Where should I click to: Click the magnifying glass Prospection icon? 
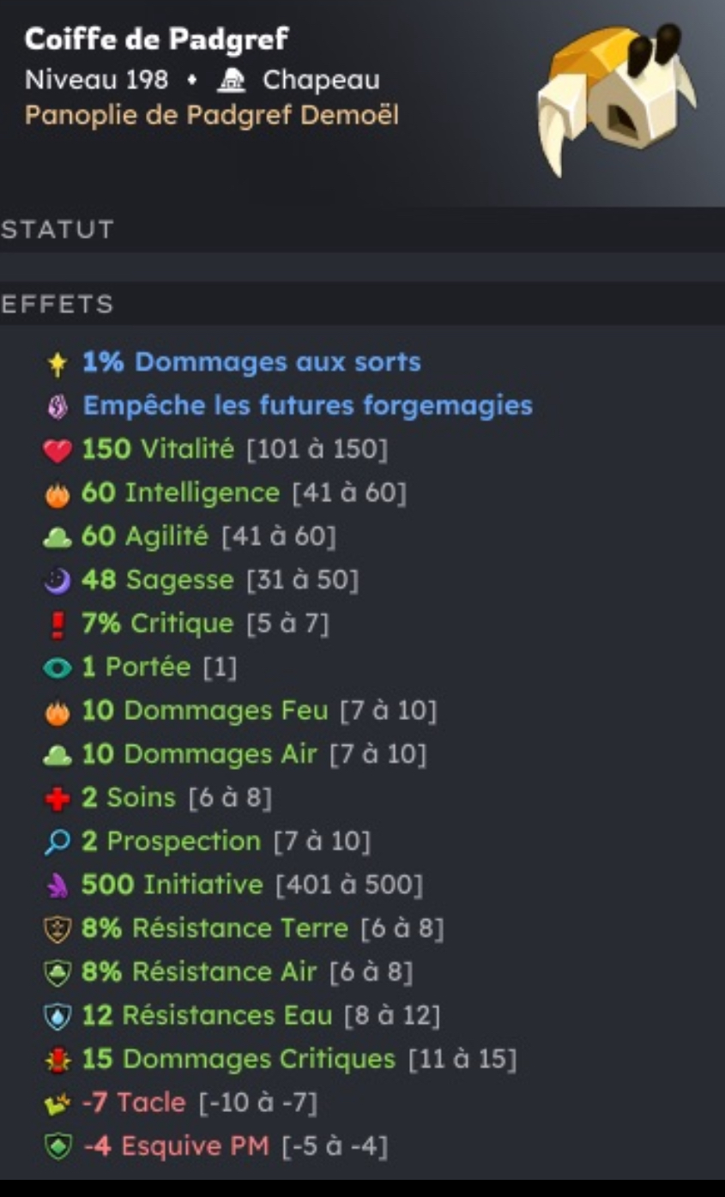point(57,842)
